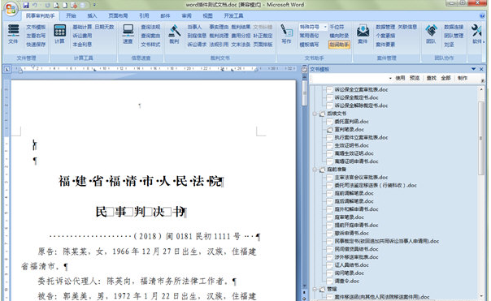
Task: Click the new document quick access icon
Action: coord(65,5)
